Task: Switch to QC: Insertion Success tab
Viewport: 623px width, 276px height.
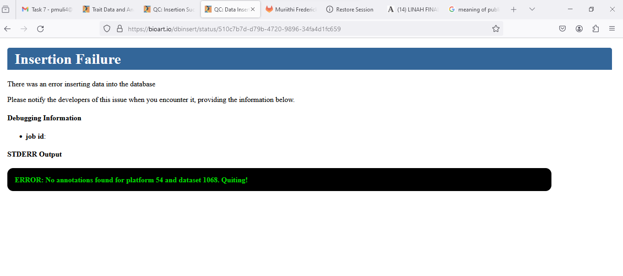Action: click(169, 9)
